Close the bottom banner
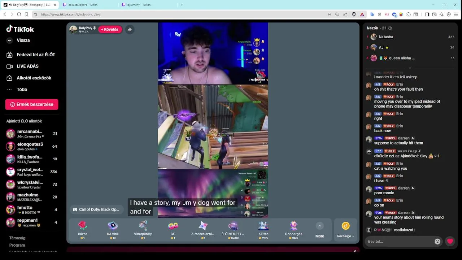Viewport: 462px width, 260px height. (x=355, y=251)
